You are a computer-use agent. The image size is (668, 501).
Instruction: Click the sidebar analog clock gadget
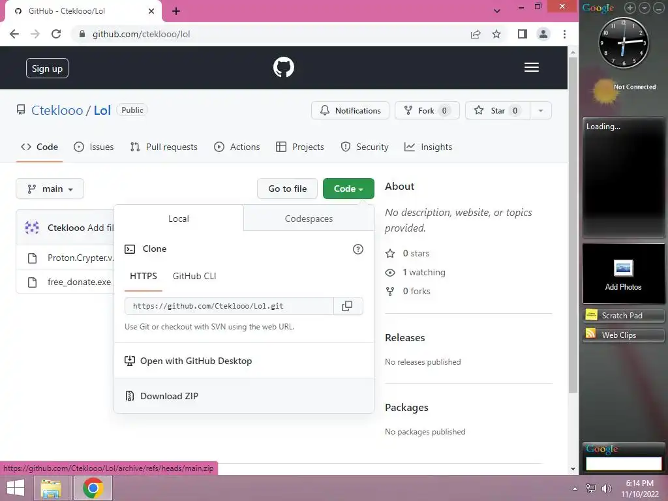[x=624, y=42]
